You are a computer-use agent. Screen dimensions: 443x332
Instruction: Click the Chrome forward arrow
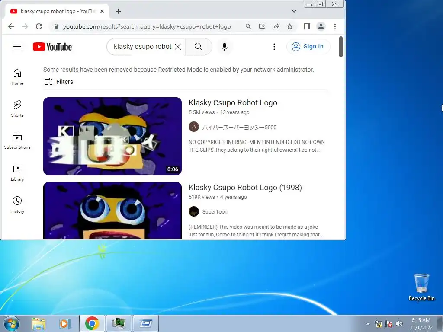click(25, 26)
